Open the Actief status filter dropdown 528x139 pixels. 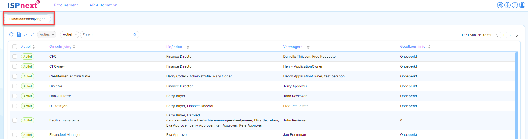[x=70, y=34]
